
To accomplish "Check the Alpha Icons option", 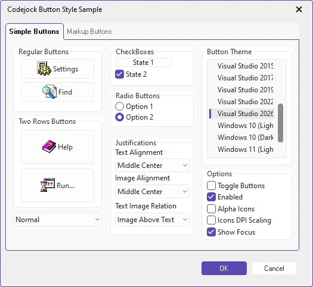I will [x=211, y=208].
